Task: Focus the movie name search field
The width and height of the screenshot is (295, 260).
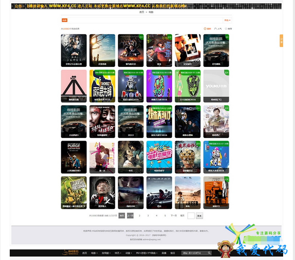Action: [x=195, y=253]
